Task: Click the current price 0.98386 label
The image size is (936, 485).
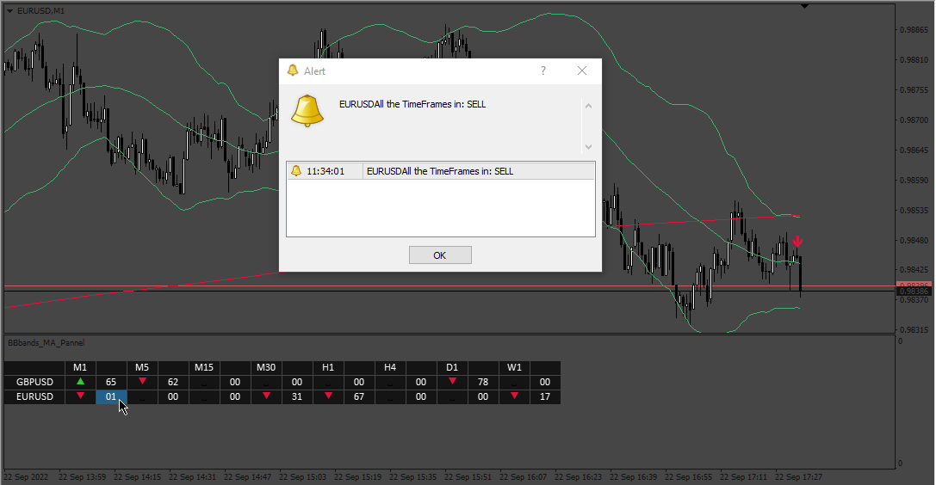Action: [x=914, y=292]
